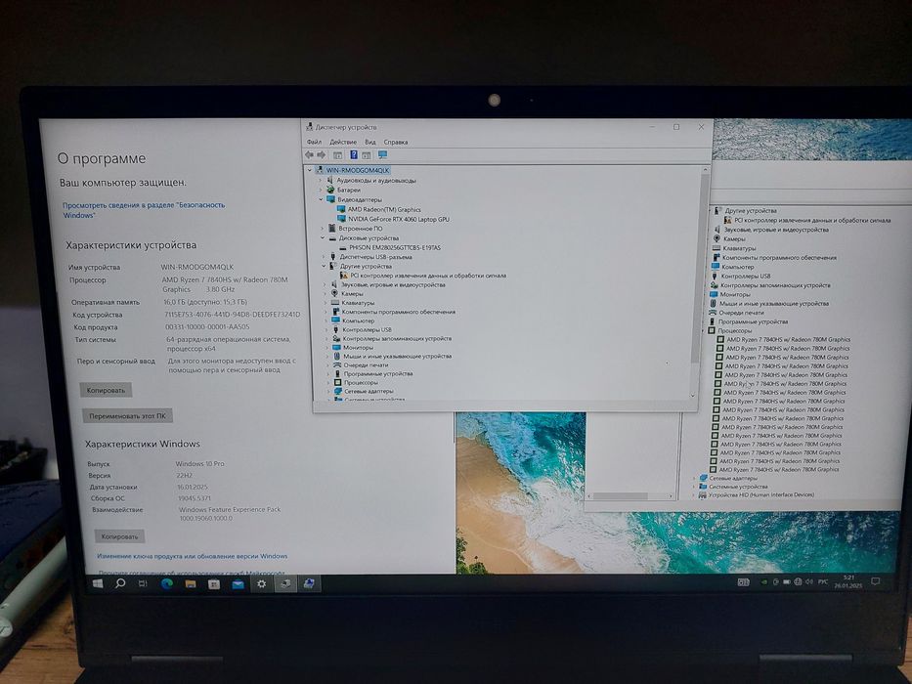Collapse Процессоры in background Device Manager window

(704, 330)
